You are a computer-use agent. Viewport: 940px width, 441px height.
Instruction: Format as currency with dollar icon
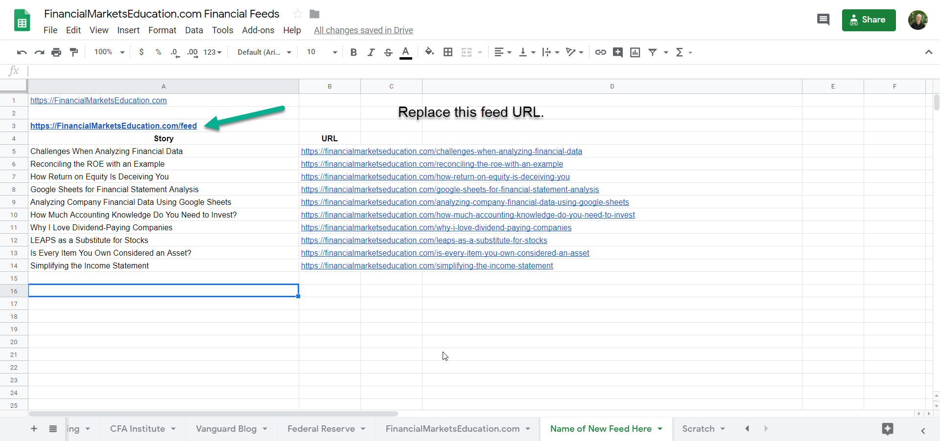(x=141, y=52)
